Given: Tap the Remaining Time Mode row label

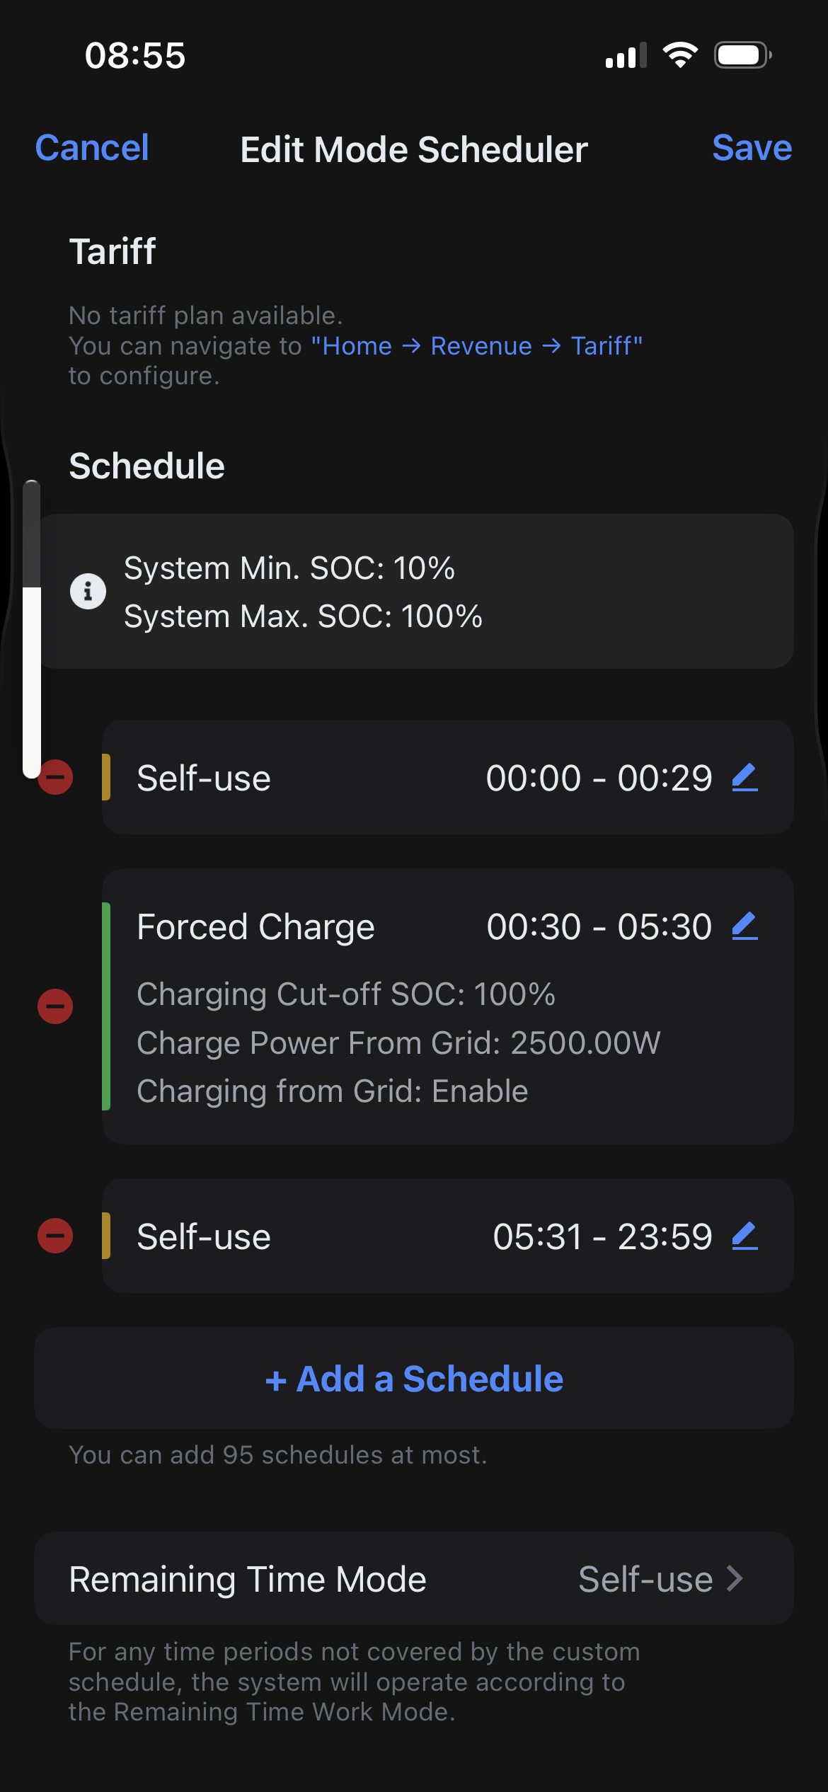Looking at the screenshot, I should 248,1579.
